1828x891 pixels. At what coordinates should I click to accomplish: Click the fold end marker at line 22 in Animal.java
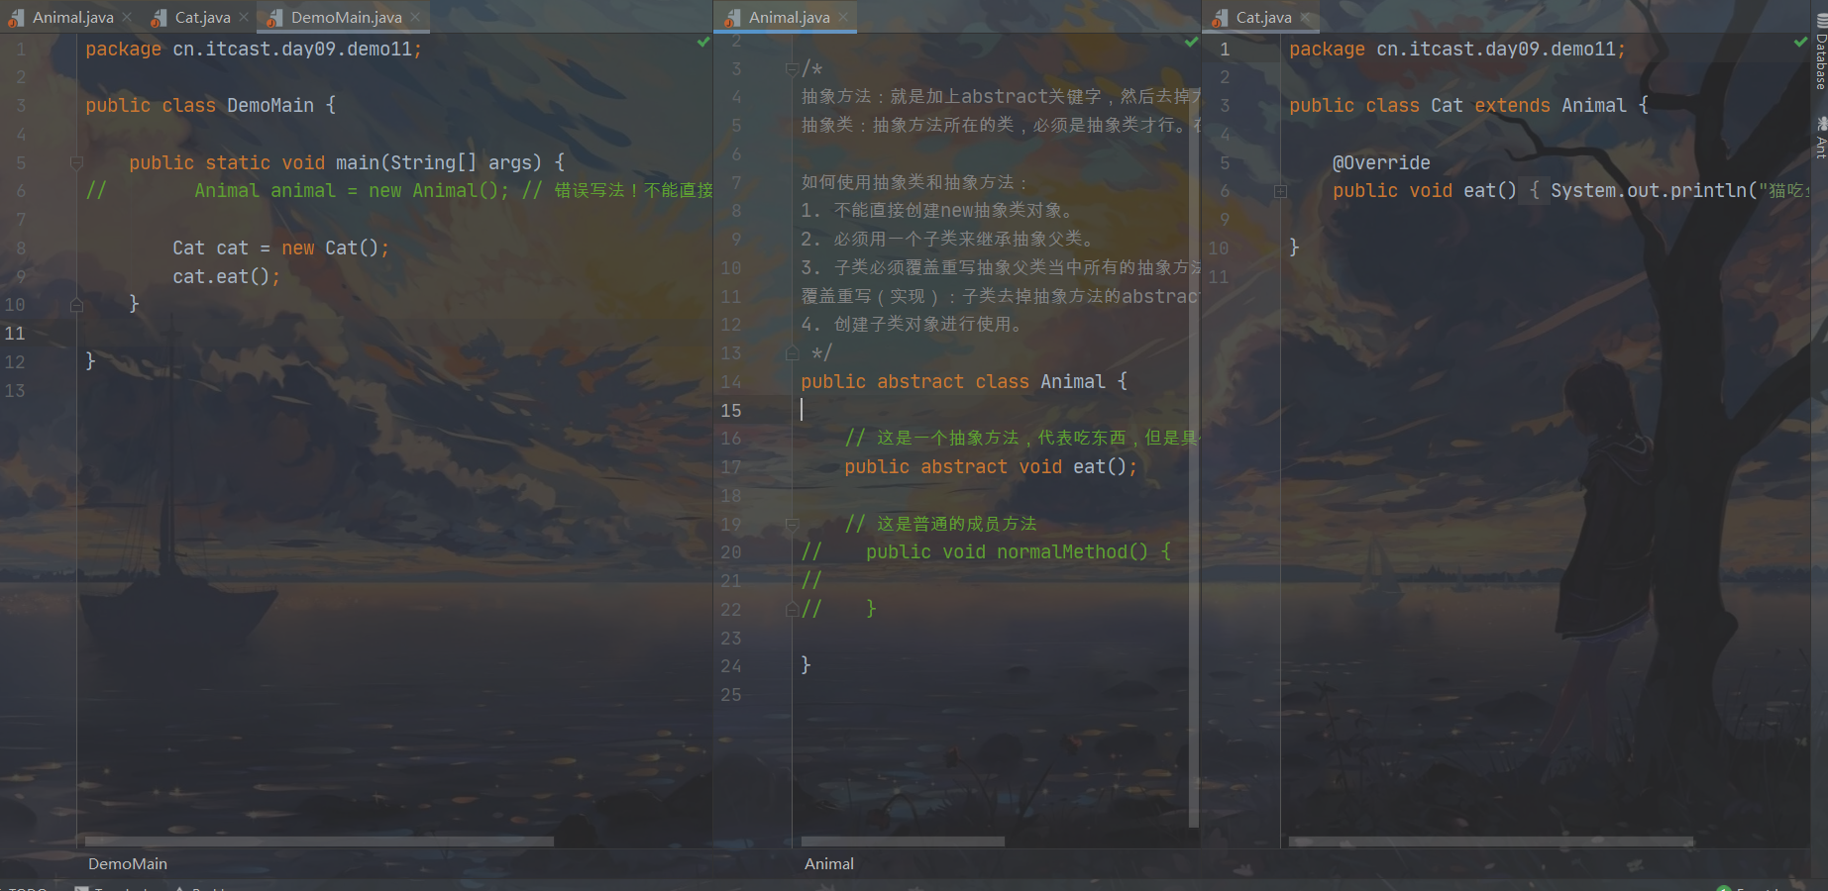tap(791, 609)
